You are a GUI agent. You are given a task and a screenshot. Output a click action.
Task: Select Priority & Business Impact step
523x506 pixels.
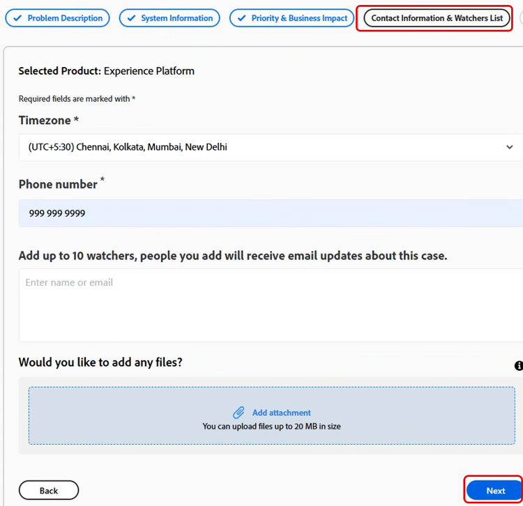(291, 18)
